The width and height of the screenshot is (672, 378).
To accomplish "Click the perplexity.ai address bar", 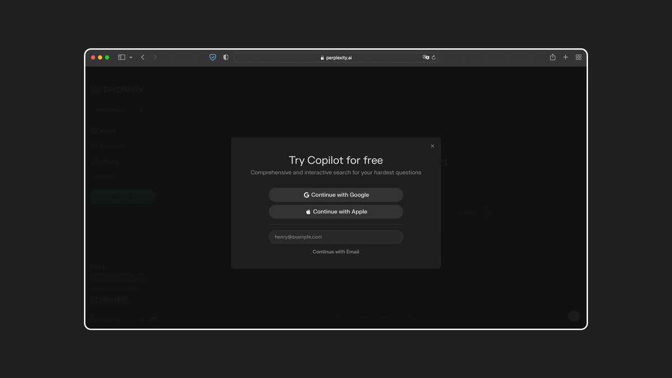I will (336, 57).
